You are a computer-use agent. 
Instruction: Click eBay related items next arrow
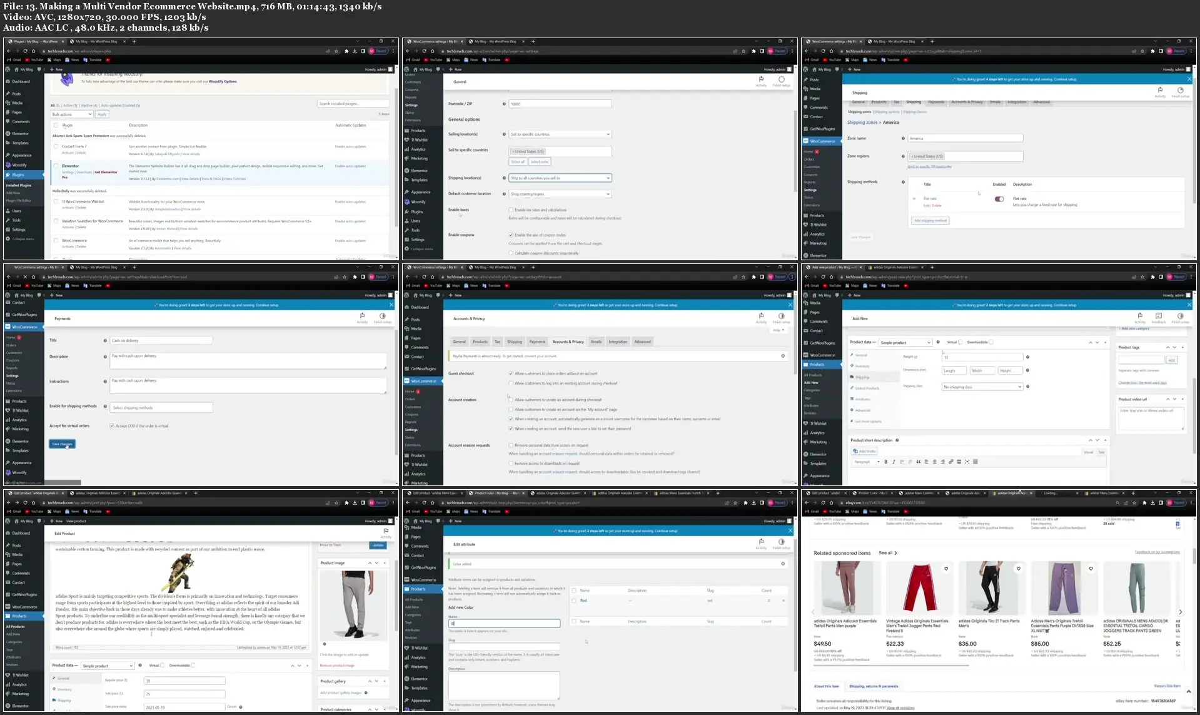click(x=1180, y=612)
